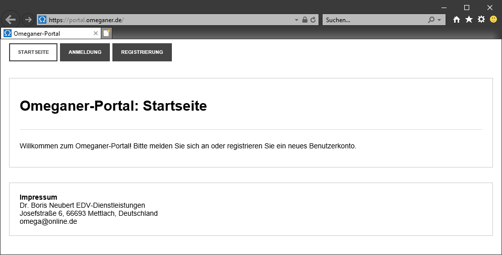This screenshot has height=255, width=502.
Task: Open the ANMELDUNG login page
Action: (85, 52)
